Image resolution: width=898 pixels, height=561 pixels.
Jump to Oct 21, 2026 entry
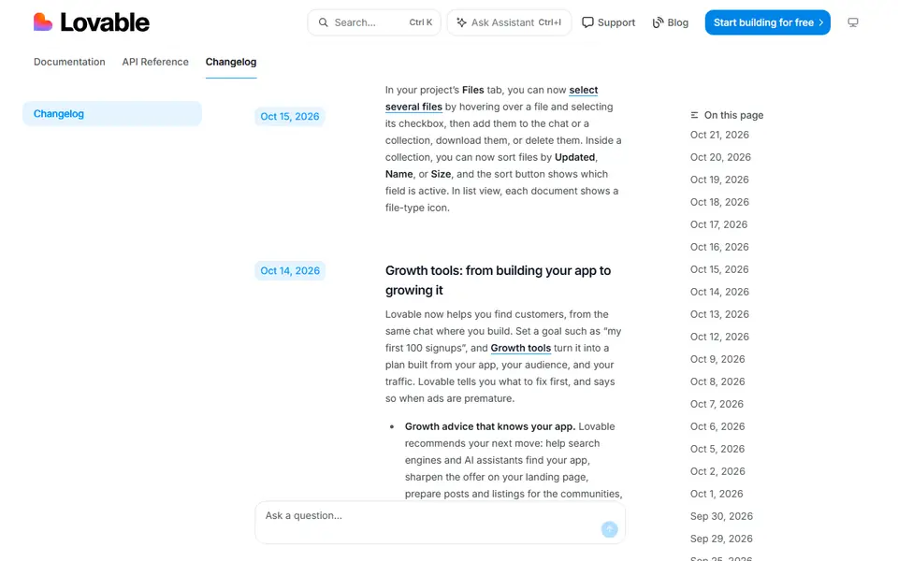(719, 135)
